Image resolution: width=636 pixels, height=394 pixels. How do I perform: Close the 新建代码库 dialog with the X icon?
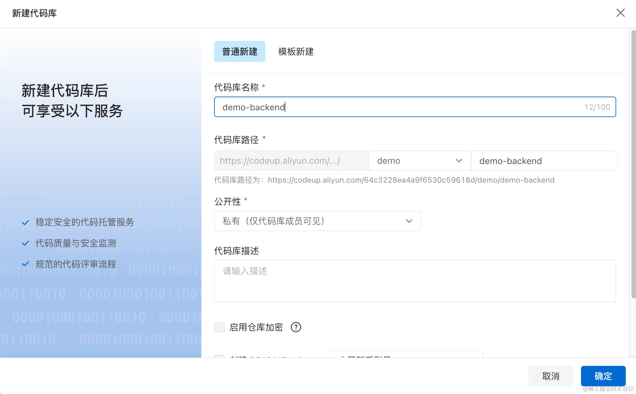coord(620,13)
